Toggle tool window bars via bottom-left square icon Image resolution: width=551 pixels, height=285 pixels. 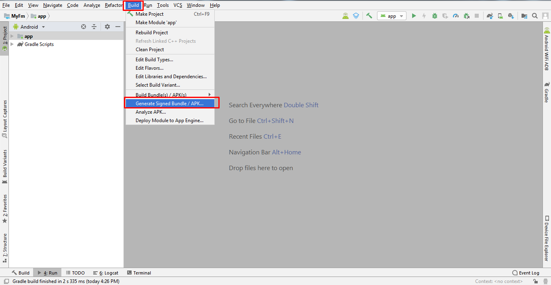click(x=6, y=281)
